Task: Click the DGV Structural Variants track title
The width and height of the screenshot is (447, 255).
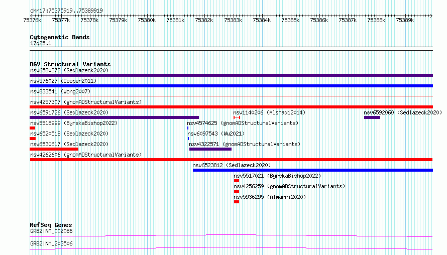Action: coord(70,64)
